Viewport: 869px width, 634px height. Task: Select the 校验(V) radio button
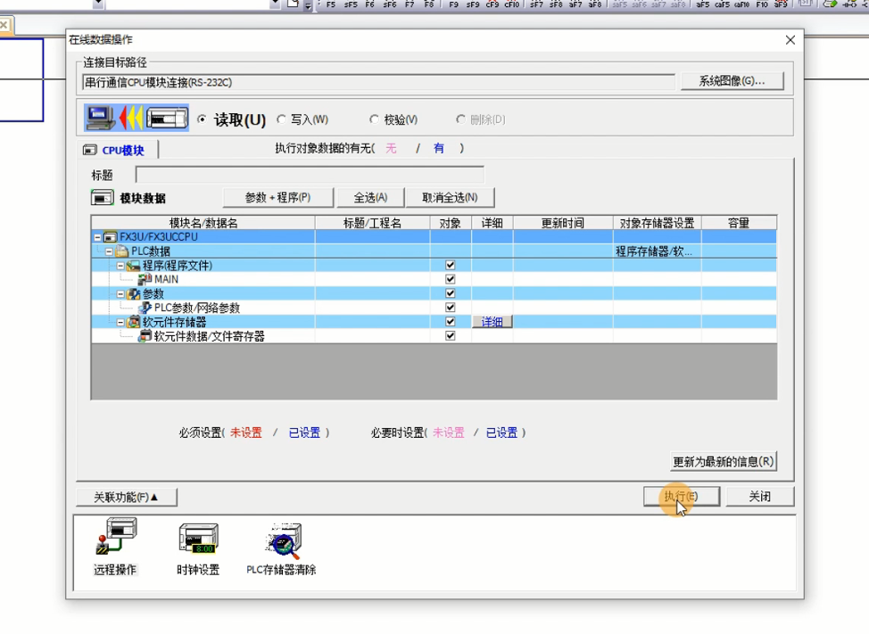pos(375,119)
